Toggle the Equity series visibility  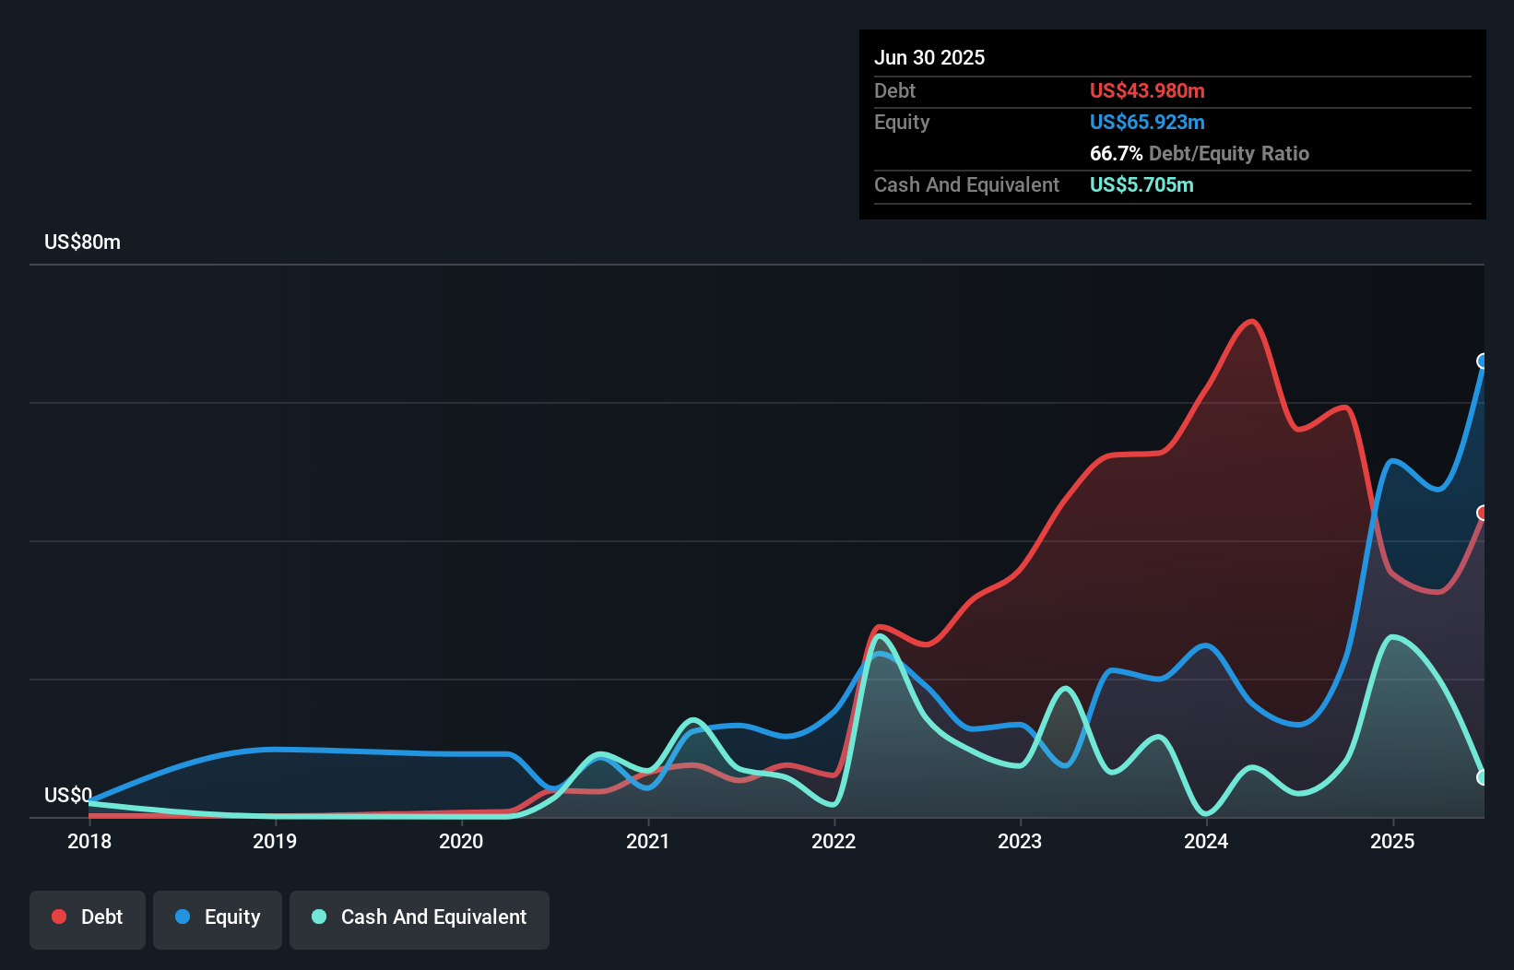coord(217,918)
